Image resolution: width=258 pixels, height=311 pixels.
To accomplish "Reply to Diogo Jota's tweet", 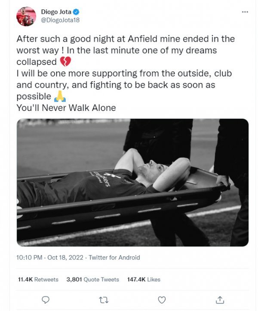I will pyautogui.click(x=46, y=299).
